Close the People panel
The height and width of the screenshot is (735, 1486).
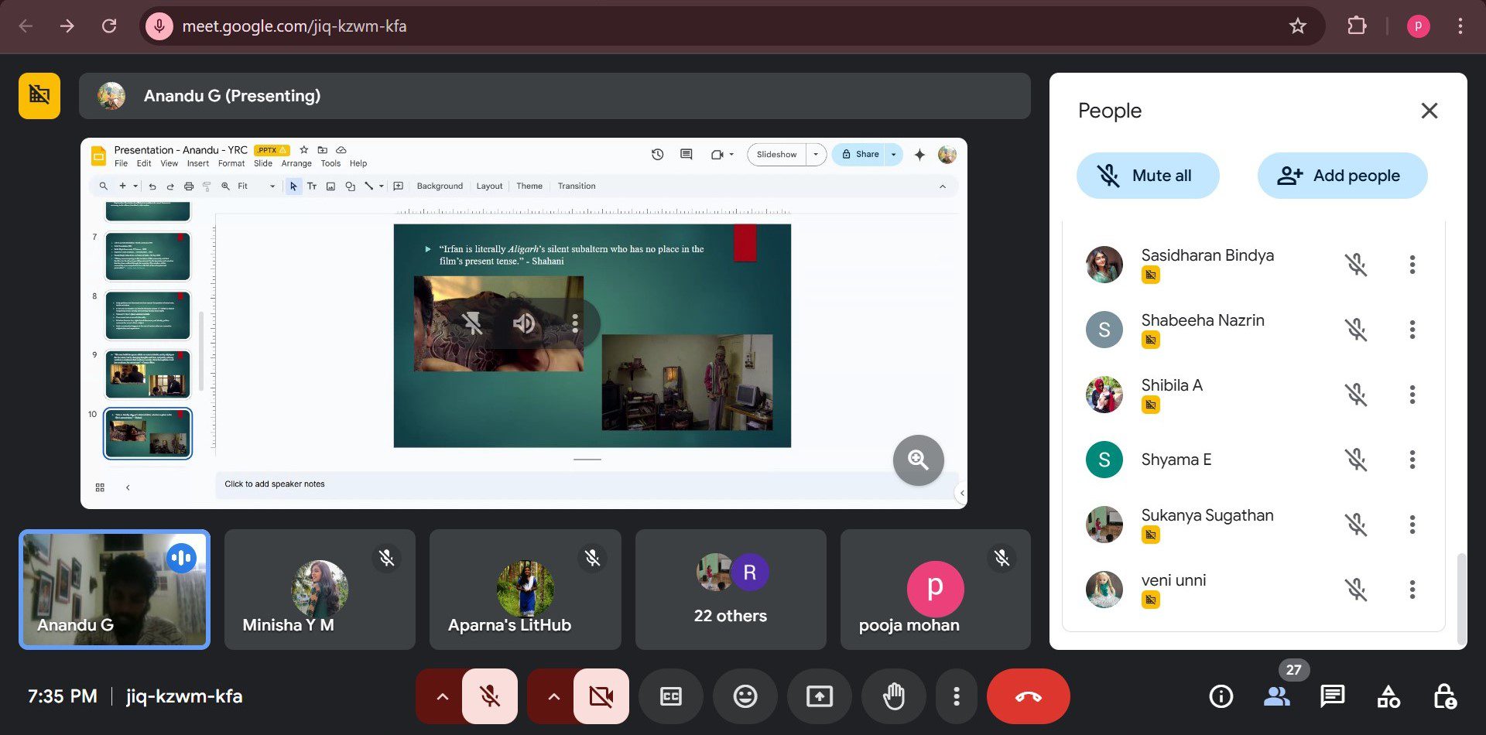point(1429,111)
